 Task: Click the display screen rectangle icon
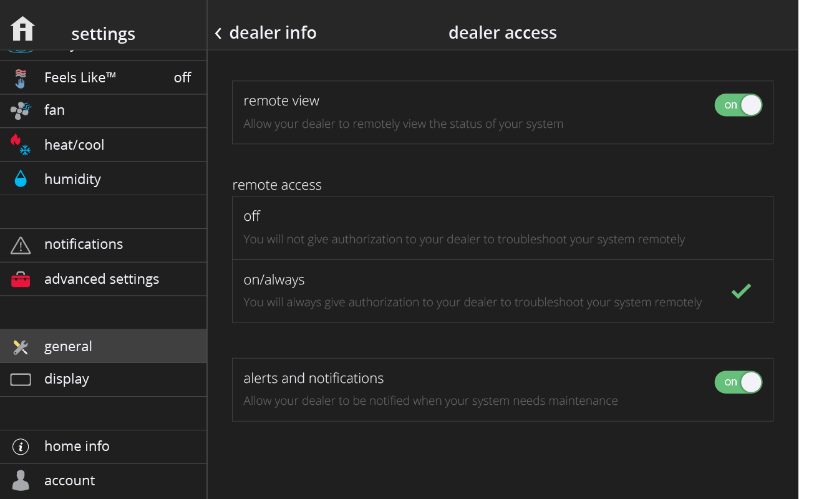(21, 379)
